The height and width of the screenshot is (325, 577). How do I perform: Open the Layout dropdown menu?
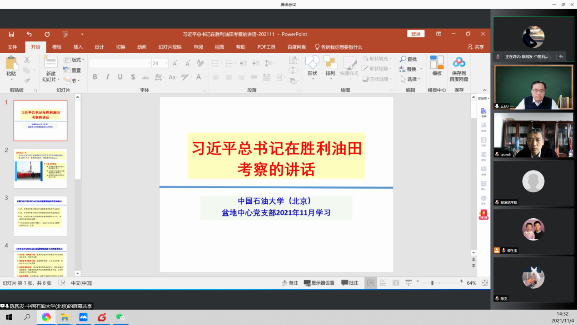(74, 60)
